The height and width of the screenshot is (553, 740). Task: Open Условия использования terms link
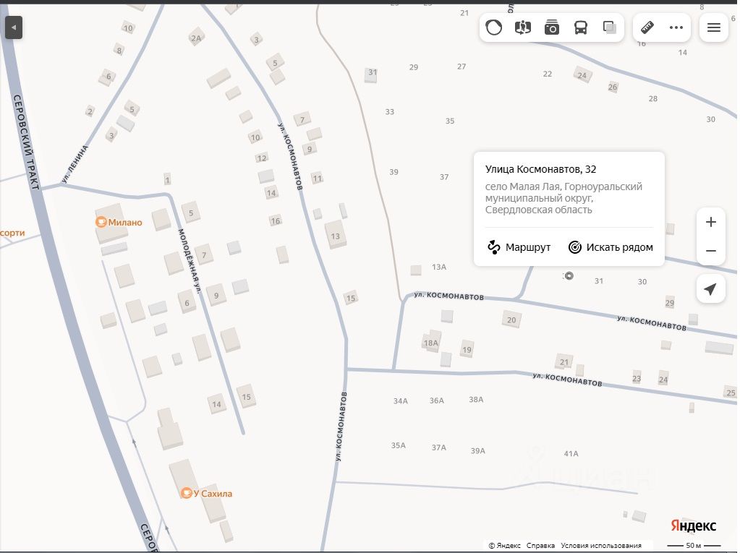pos(600,546)
